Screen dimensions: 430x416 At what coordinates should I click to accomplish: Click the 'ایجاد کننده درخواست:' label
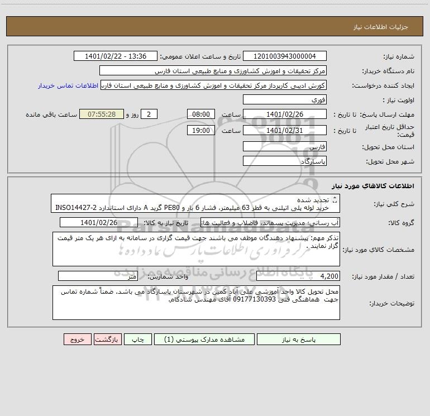pos(383,86)
